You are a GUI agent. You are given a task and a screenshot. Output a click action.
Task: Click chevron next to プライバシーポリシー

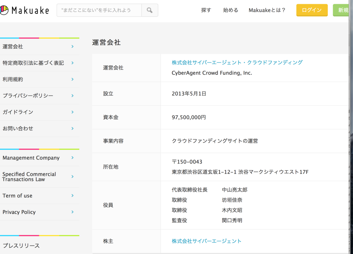(72, 96)
